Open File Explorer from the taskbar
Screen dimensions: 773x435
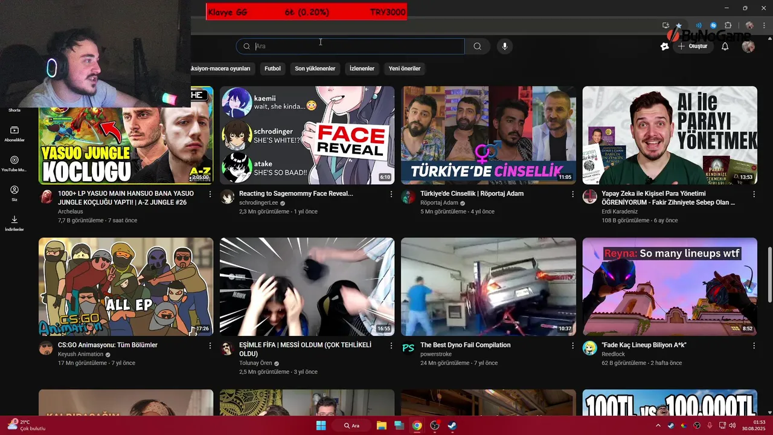click(x=381, y=425)
